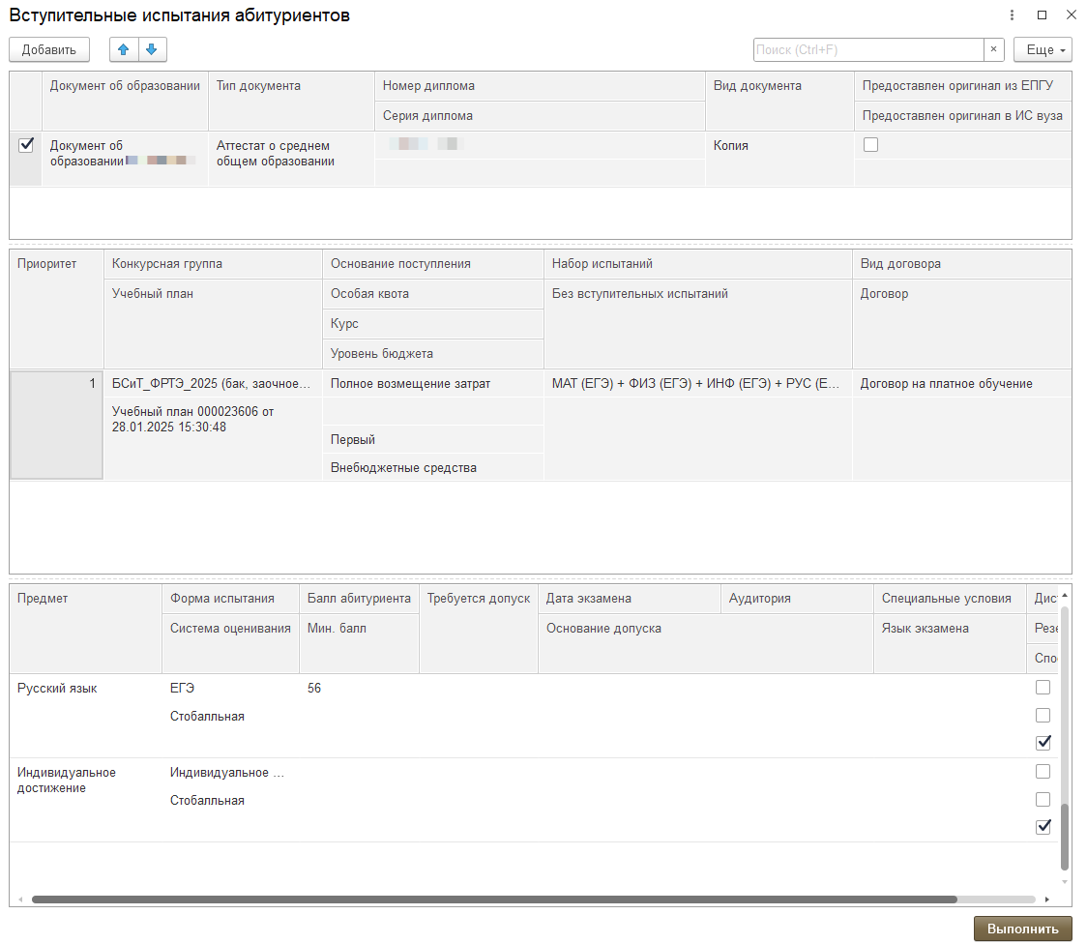
Task: Uncheck the last checkbox for Индивидуальное достижение
Action: pyautogui.click(x=1043, y=827)
